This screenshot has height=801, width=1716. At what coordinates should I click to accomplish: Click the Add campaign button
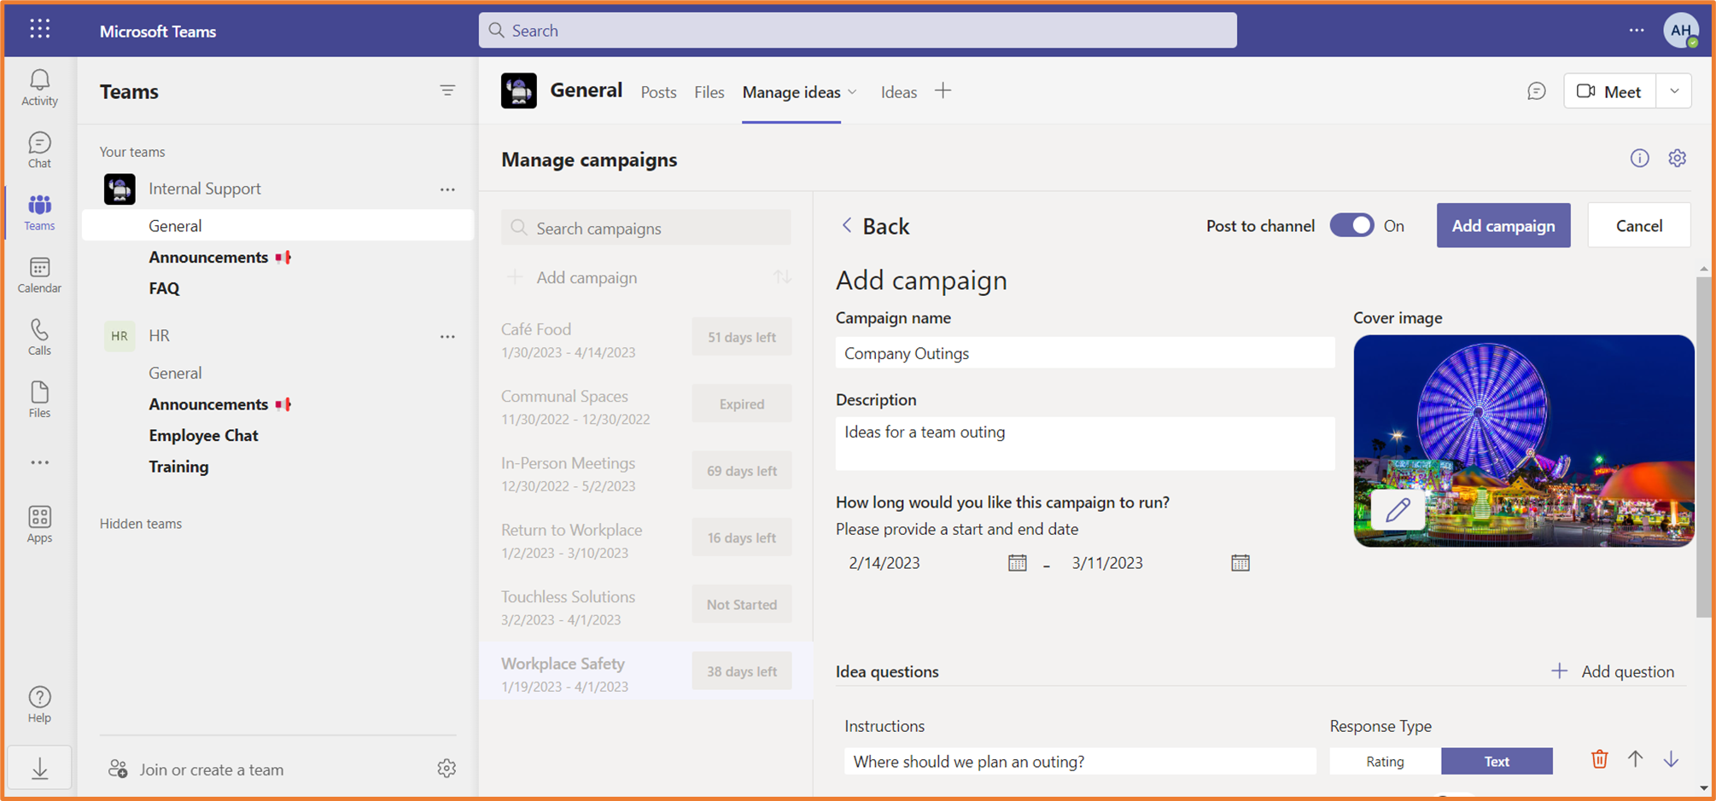1503,225
